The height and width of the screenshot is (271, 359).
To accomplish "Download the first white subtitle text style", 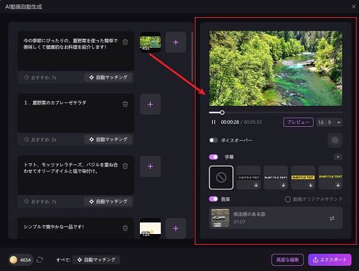I will click(x=256, y=186).
